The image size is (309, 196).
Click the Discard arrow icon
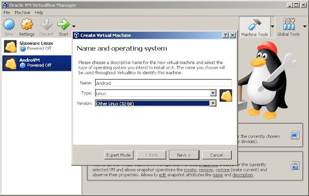(46, 25)
